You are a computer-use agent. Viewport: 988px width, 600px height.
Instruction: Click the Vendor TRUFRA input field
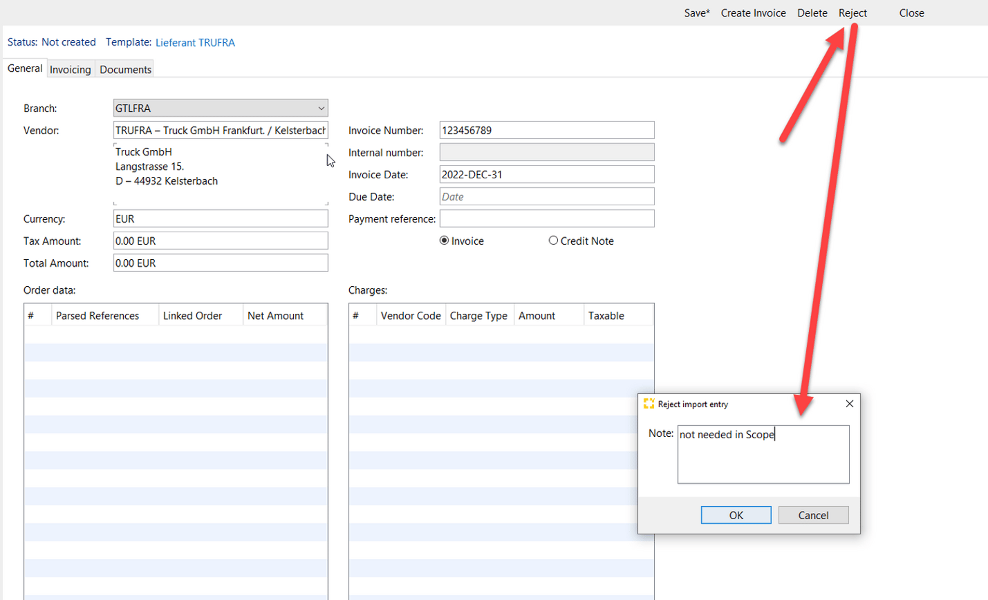tap(221, 130)
